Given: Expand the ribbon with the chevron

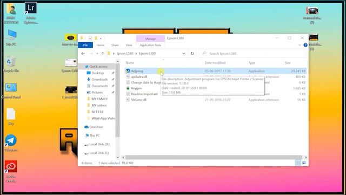Looking at the screenshot, I should pos(300,45).
